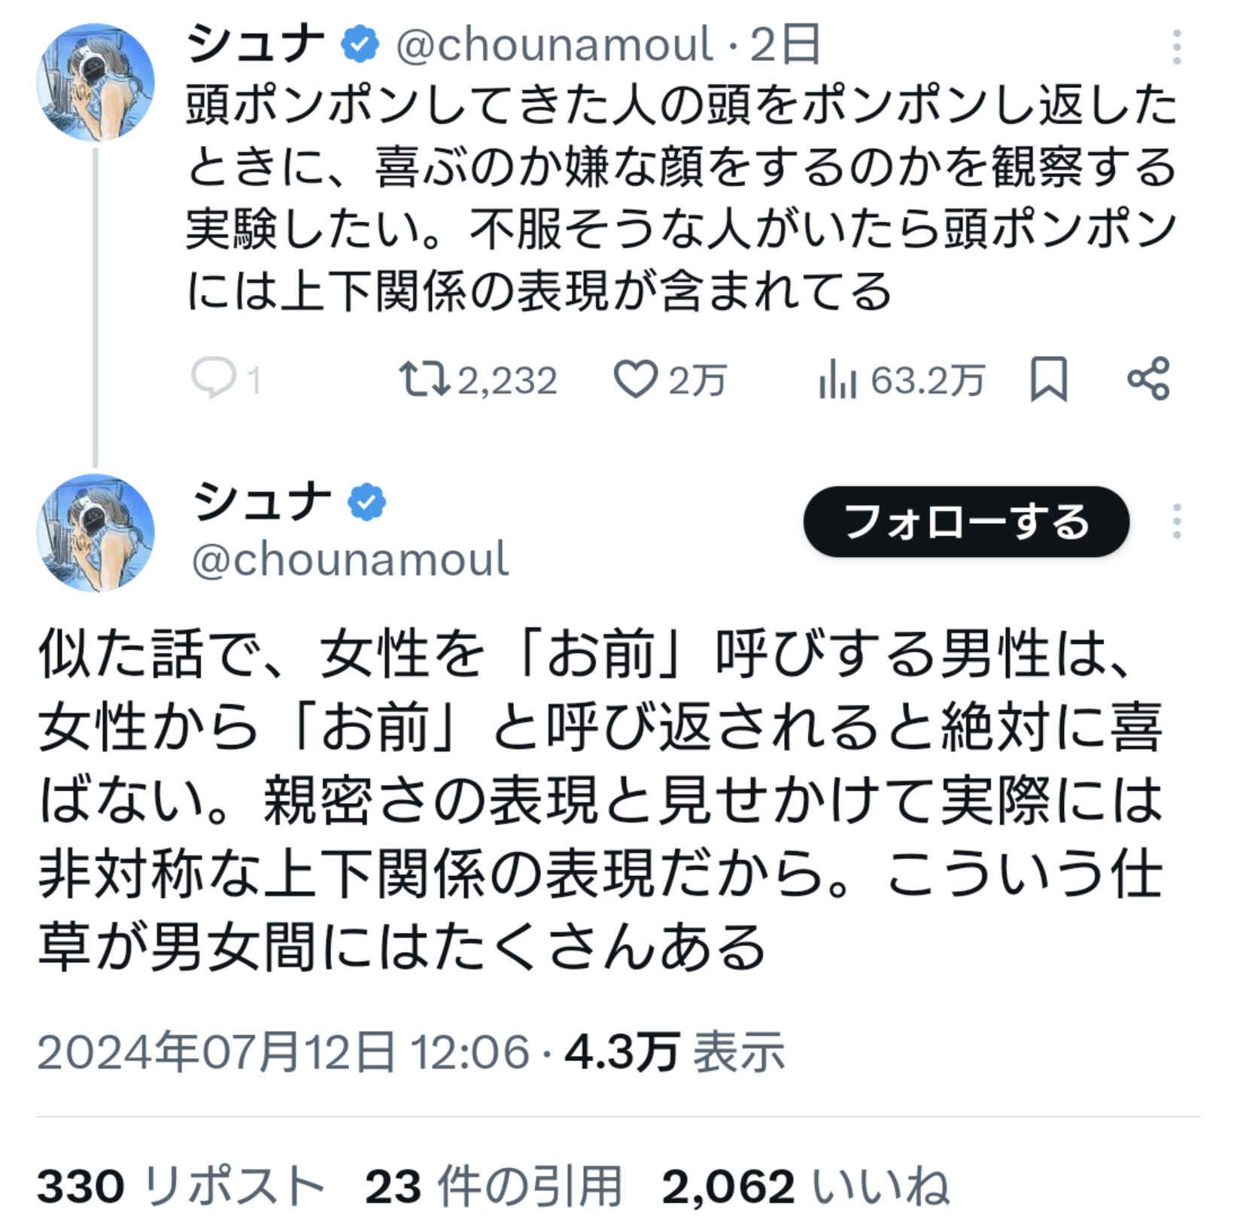Open view analytics icon showing 63.2万
This screenshot has height=1223, width=1237.
pyautogui.click(x=837, y=379)
